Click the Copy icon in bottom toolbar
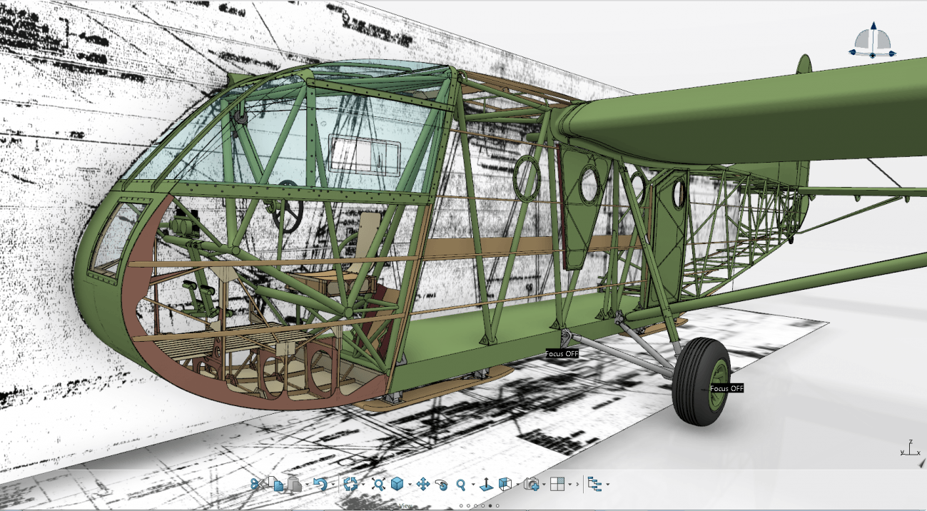Image resolution: width=927 pixels, height=511 pixels. (x=275, y=485)
